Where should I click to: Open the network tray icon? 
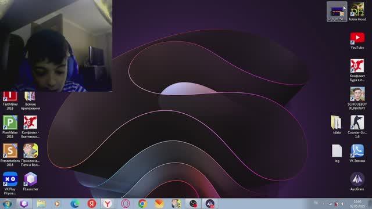330,204
